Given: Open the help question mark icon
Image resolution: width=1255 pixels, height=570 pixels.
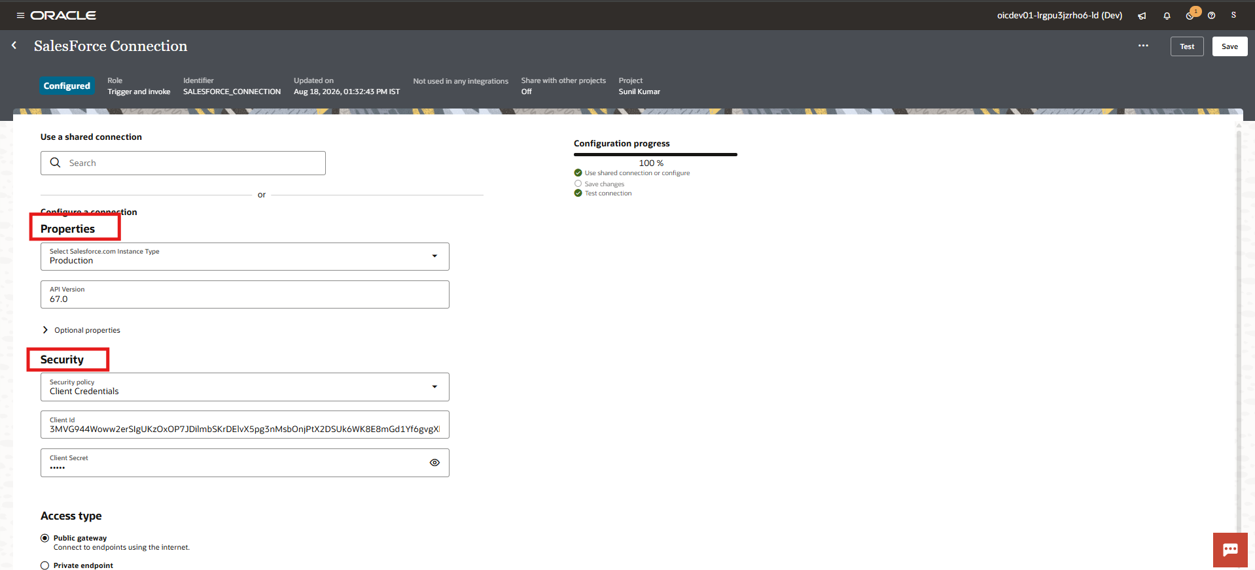Looking at the screenshot, I should coord(1212,16).
